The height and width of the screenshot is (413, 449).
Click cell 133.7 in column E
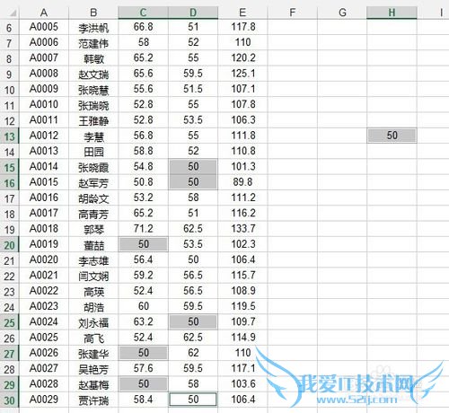(x=242, y=229)
